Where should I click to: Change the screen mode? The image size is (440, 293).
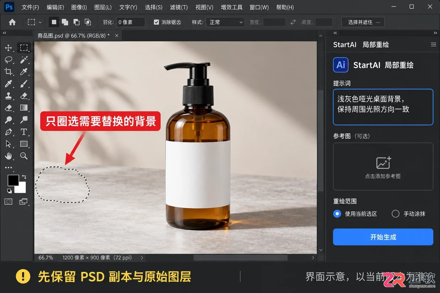[x=23, y=202]
